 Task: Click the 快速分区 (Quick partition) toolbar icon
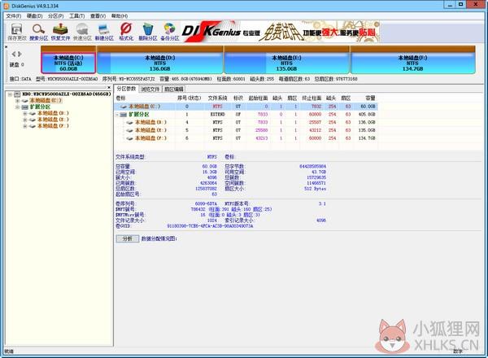[x=82, y=32]
